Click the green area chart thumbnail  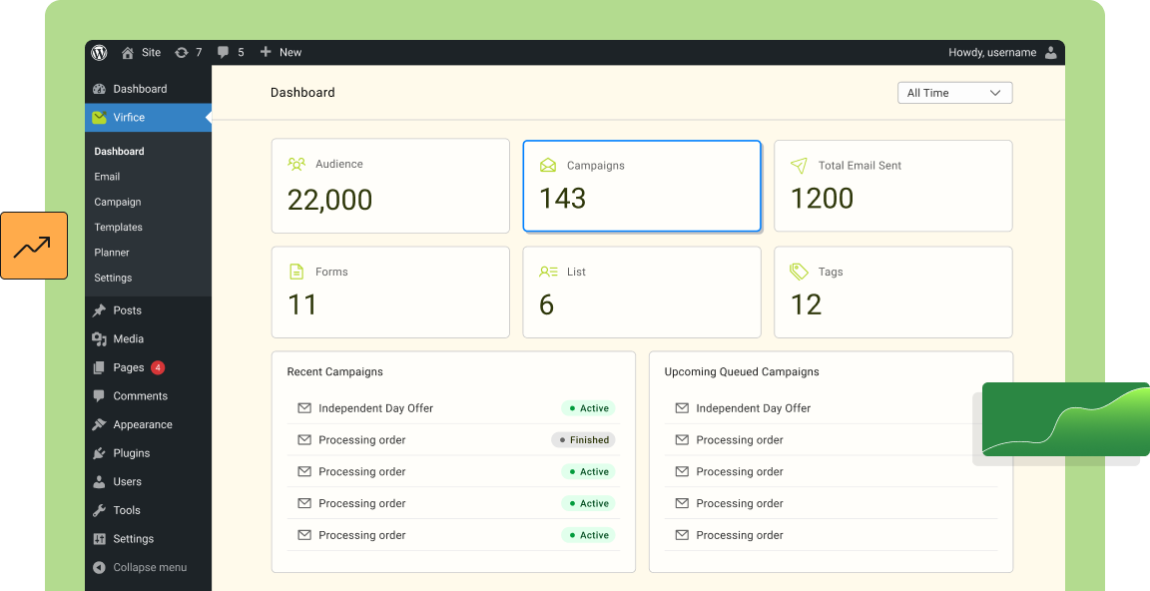(1065, 419)
